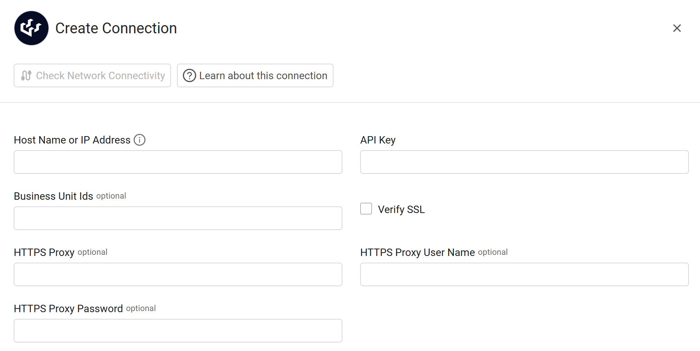Open the Learn about this connection link text
700x351 pixels.
tap(263, 75)
